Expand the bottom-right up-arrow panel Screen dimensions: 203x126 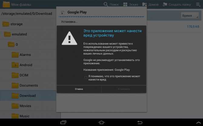tap(198, 123)
